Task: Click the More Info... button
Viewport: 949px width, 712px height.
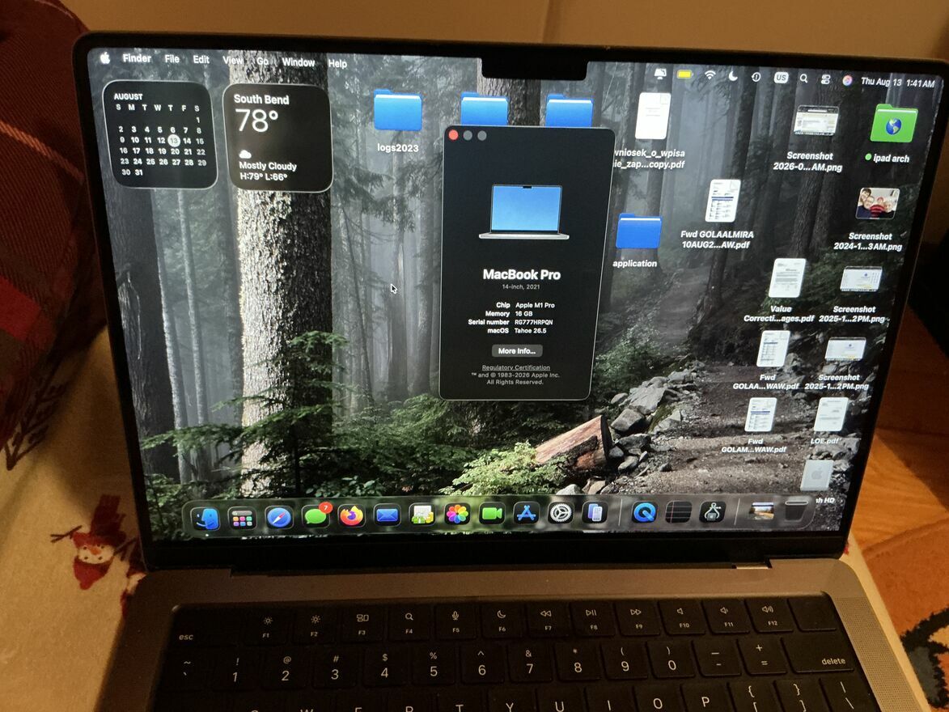Action: [517, 350]
